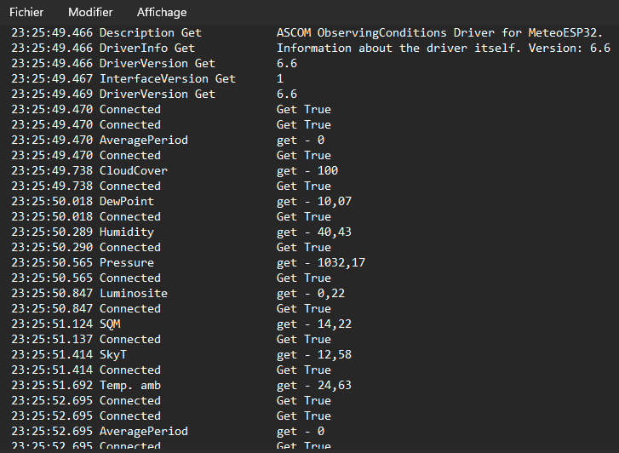The width and height of the screenshot is (619, 453).
Task: Open the Fichier menu
Action: pyautogui.click(x=26, y=13)
